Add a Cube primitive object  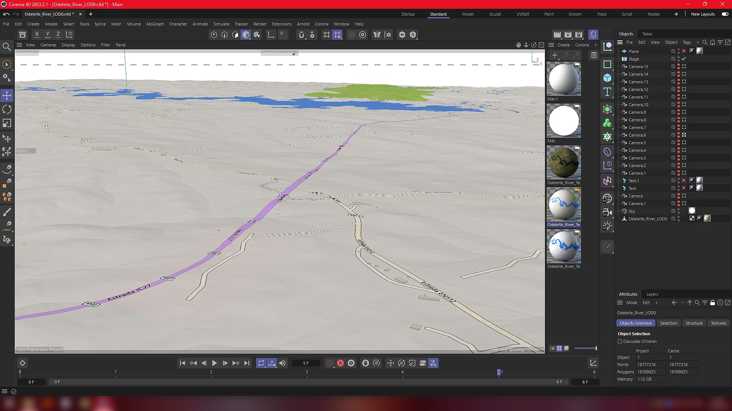pos(607,78)
